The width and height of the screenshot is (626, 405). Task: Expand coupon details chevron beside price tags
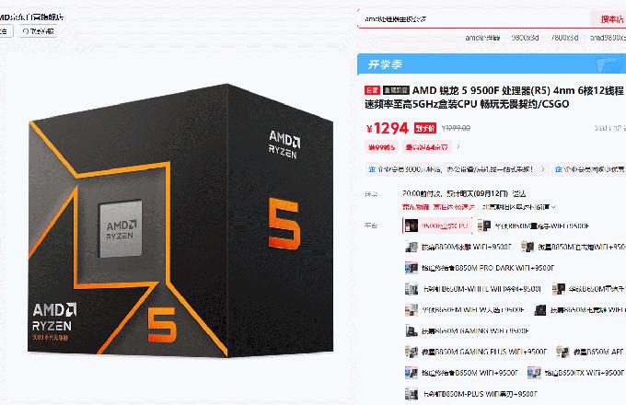coord(458,147)
